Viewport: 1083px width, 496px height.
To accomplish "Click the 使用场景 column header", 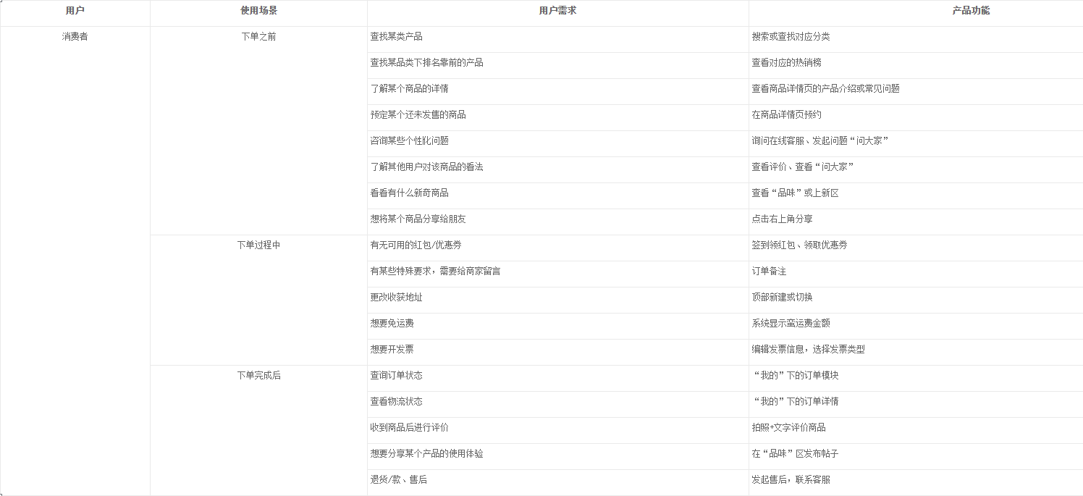I will 258,12.
